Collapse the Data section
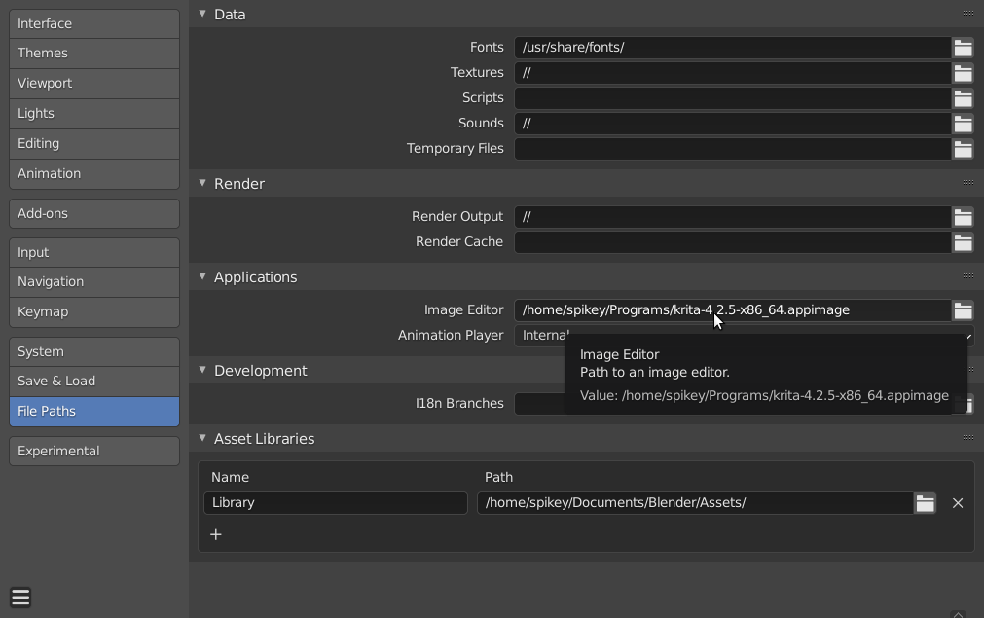 pos(201,14)
